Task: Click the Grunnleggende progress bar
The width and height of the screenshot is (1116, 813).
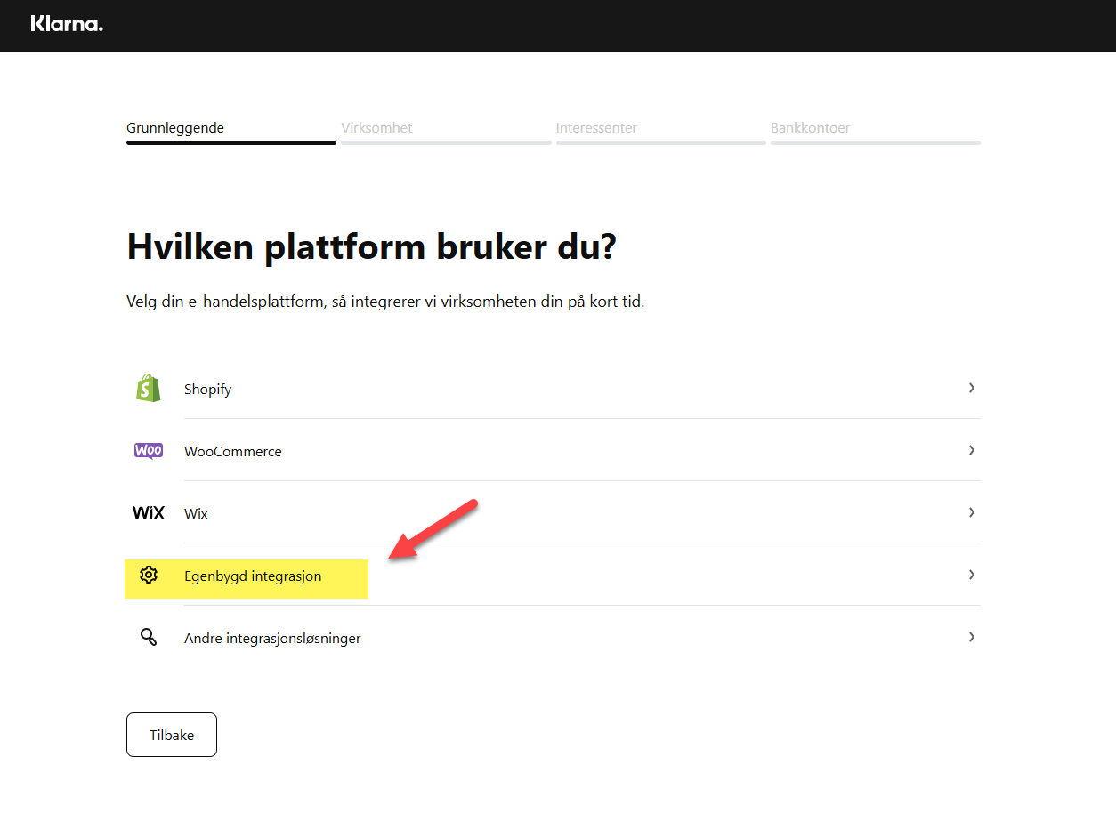Action: pyautogui.click(x=231, y=142)
